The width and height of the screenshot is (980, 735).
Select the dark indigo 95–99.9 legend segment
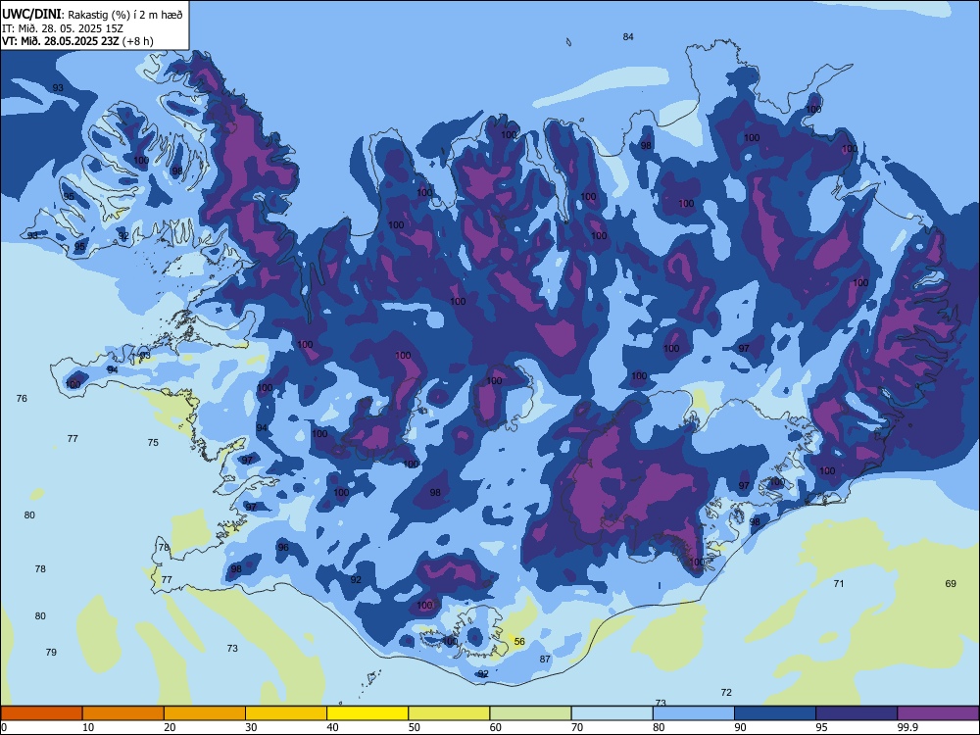857,713
